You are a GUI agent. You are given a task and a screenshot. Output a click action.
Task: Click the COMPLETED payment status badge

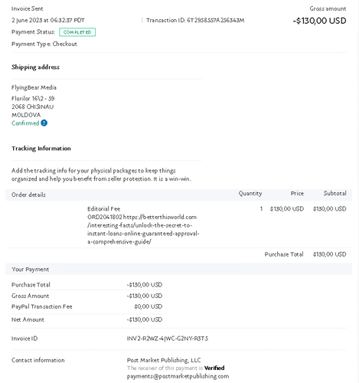[77, 32]
